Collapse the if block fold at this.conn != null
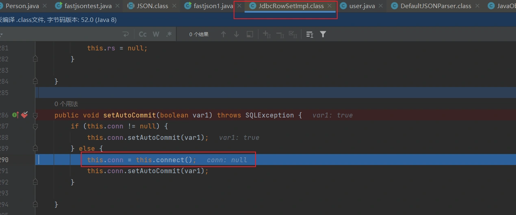Image resolution: width=516 pixels, height=215 pixels. tap(35, 126)
